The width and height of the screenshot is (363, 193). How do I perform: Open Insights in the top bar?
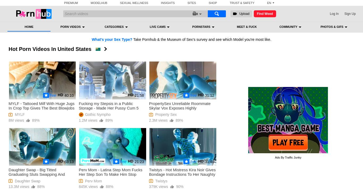point(168,3)
